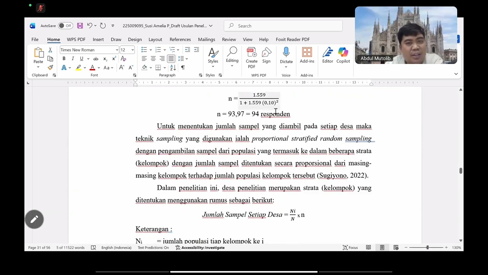The image size is (488, 275).
Task: Switch to the Insert tab
Action: [x=98, y=39]
